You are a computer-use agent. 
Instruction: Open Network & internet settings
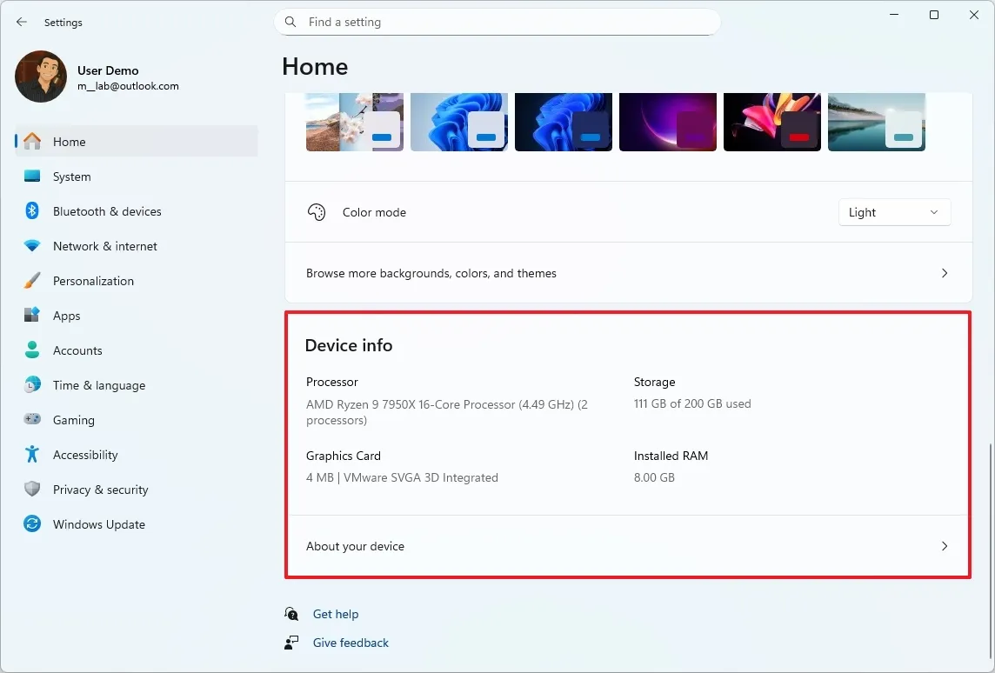[x=104, y=246]
